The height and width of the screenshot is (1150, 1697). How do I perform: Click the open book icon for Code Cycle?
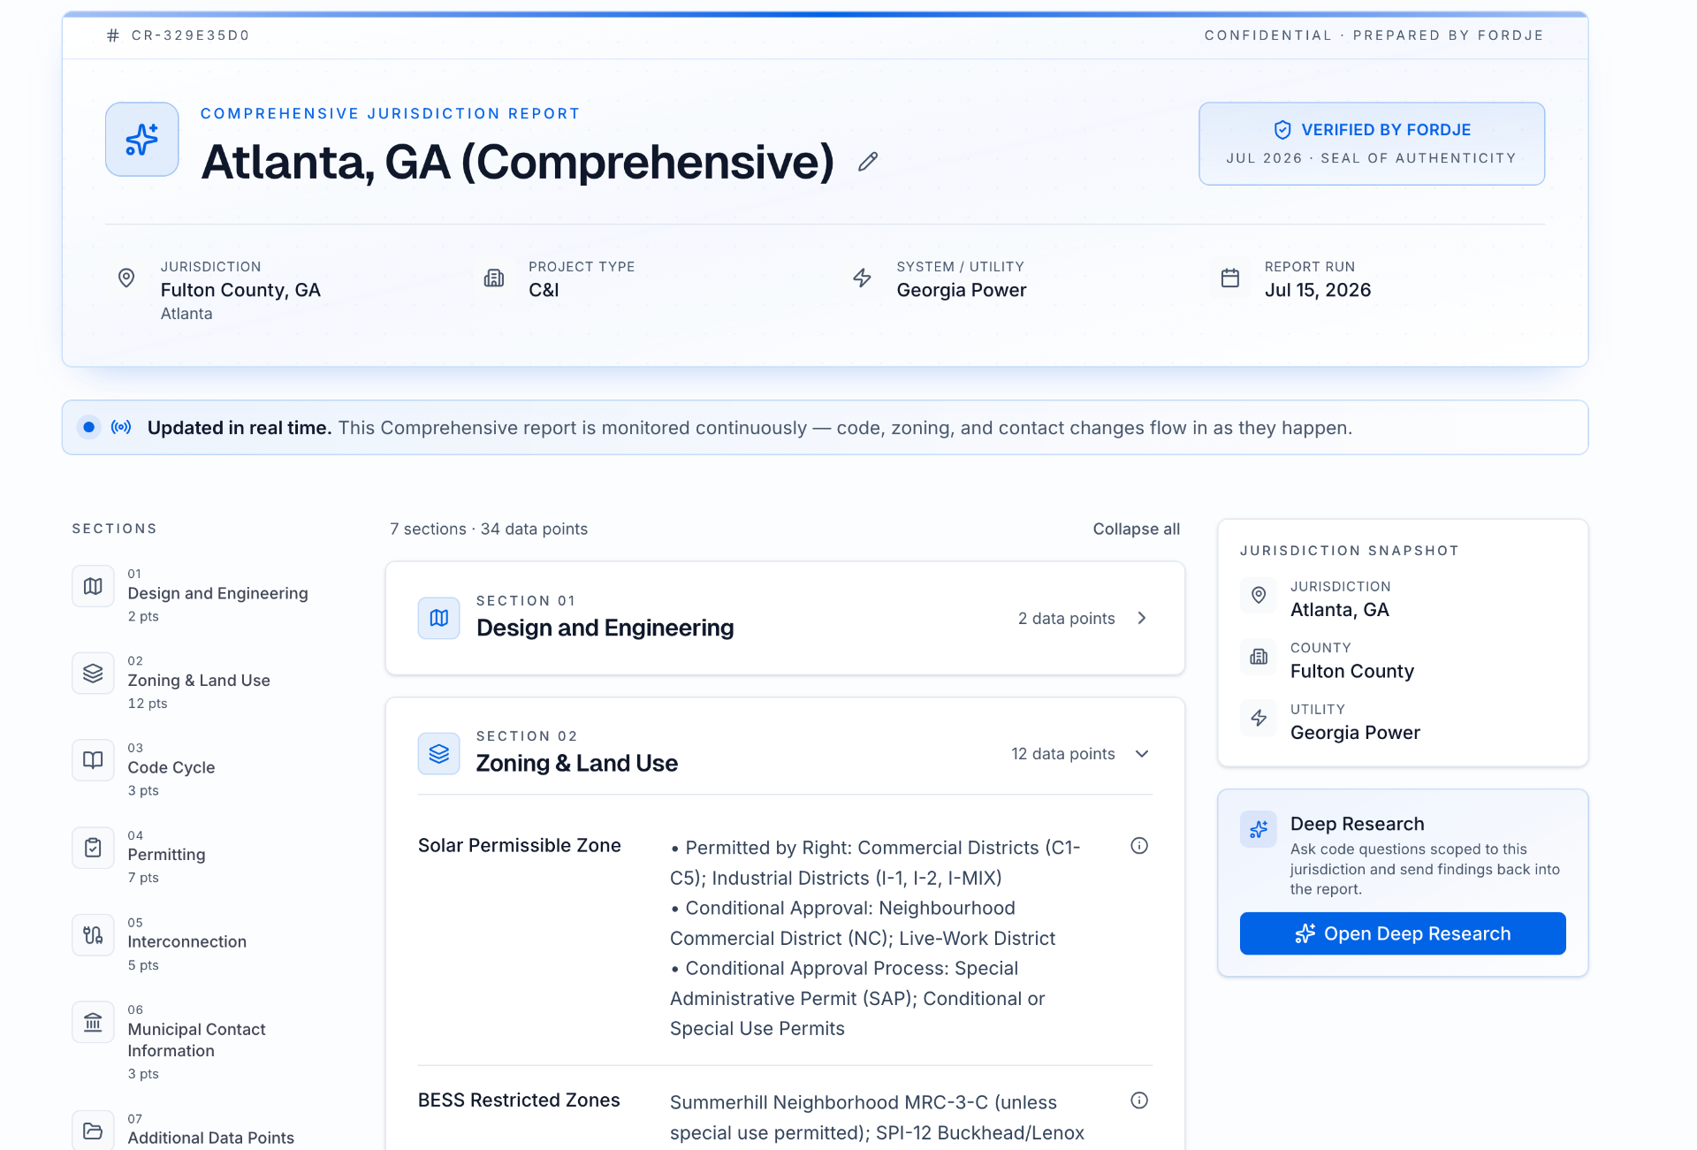(x=93, y=760)
